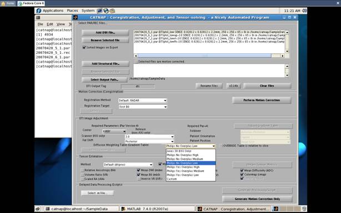Open the Tensor Estimation Method dropdown
341x213 pixels.
pyautogui.click(x=128, y=165)
